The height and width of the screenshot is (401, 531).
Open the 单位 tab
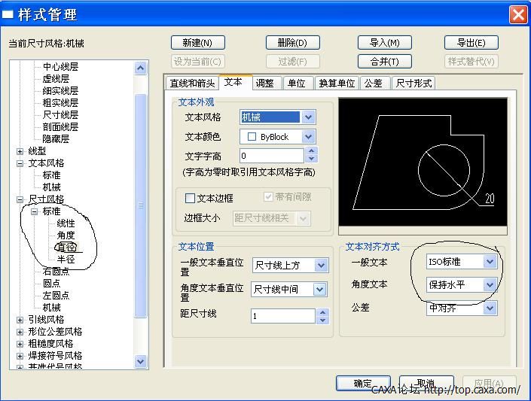coord(297,84)
